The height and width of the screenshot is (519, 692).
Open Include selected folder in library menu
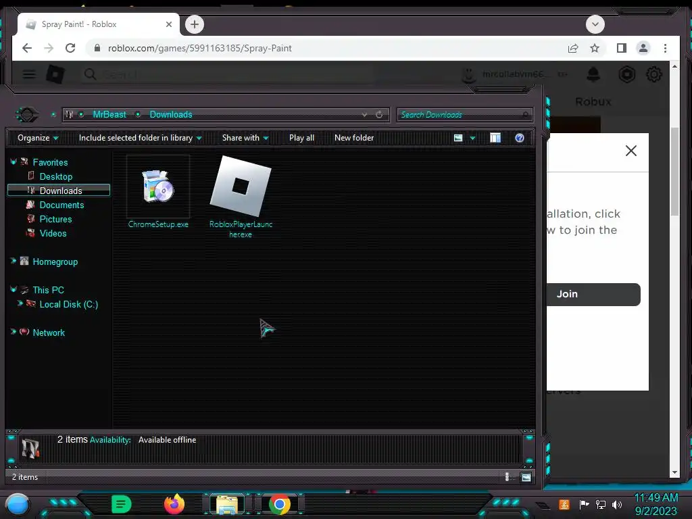click(x=140, y=138)
